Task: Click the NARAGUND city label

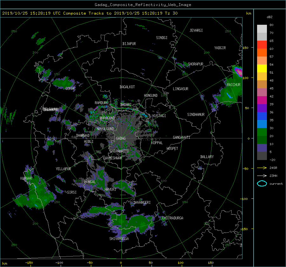Action: pos(107,118)
